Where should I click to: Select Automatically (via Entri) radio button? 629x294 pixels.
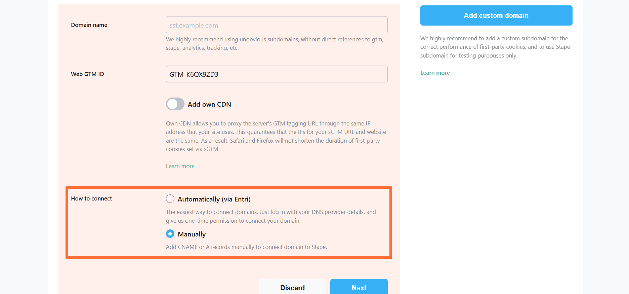tap(170, 199)
